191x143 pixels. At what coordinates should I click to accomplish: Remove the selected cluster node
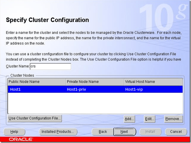coord(174,119)
